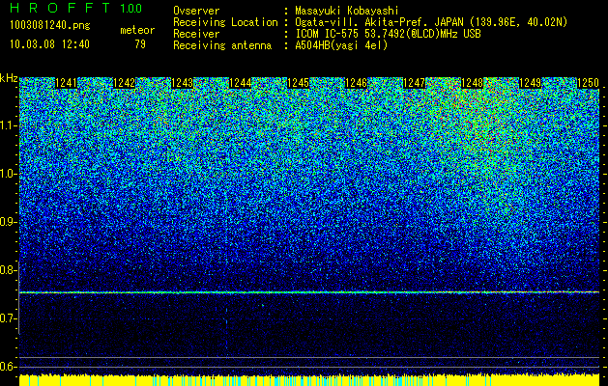
Task: Click the 1.1 frequency axis label
Action: (x=9, y=125)
